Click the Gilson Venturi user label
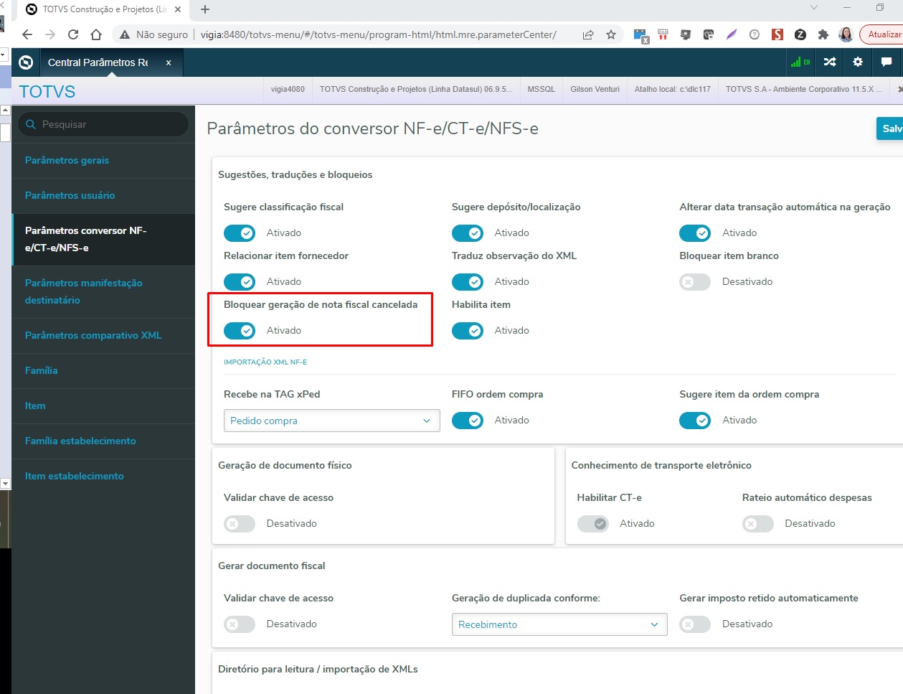This screenshot has height=694, width=903. coord(595,89)
